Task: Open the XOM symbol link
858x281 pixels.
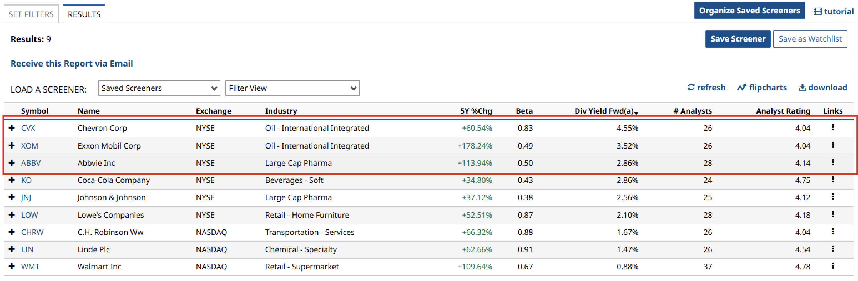Action: (x=29, y=146)
